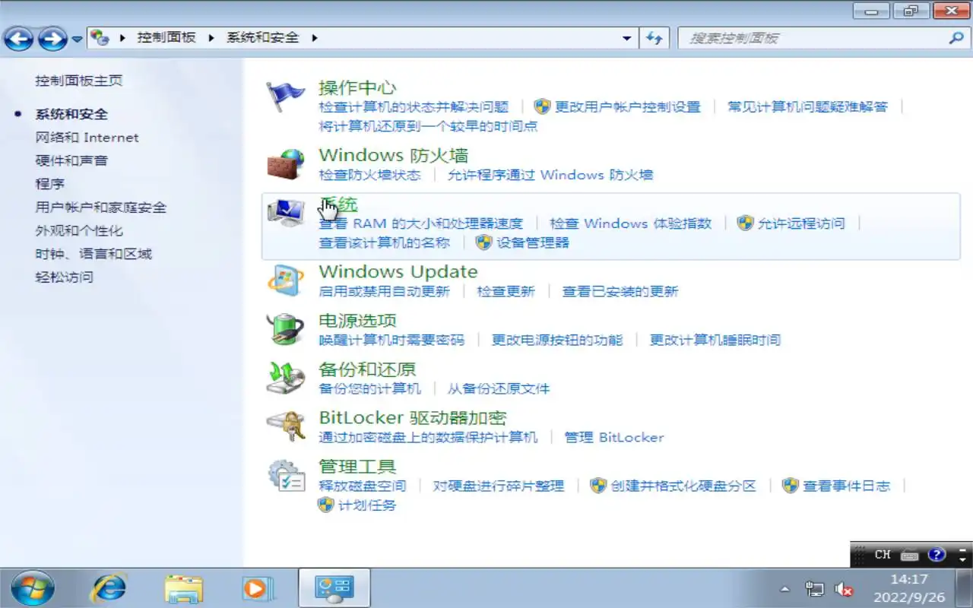Click 管理 BitLocker link
The height and width of the screenshot is (608, 973).
coord(614,437)
